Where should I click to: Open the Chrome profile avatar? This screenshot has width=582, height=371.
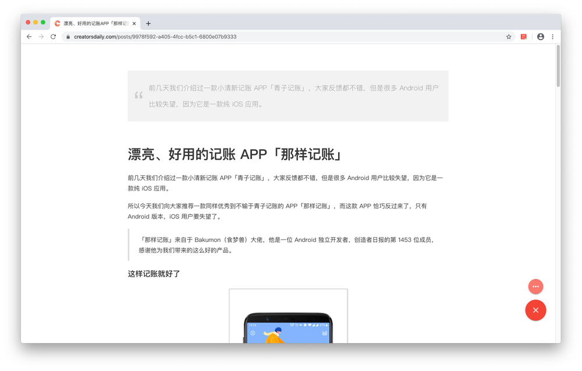[x=541, y=37]
